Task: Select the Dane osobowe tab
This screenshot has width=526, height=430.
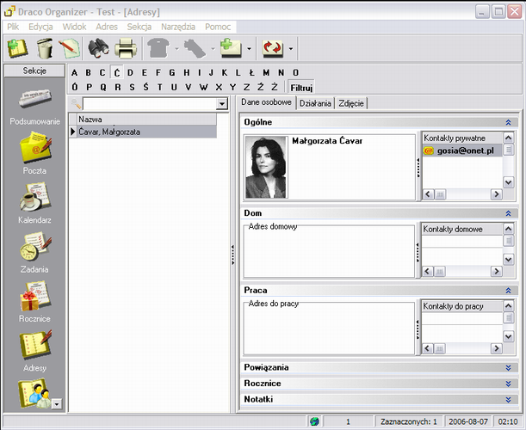Action: click(x=266, y=102)
